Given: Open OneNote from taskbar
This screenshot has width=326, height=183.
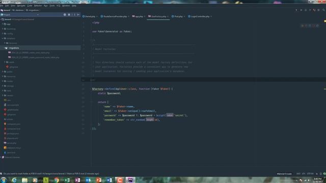Looking at the screenshot, I should 77,180.
